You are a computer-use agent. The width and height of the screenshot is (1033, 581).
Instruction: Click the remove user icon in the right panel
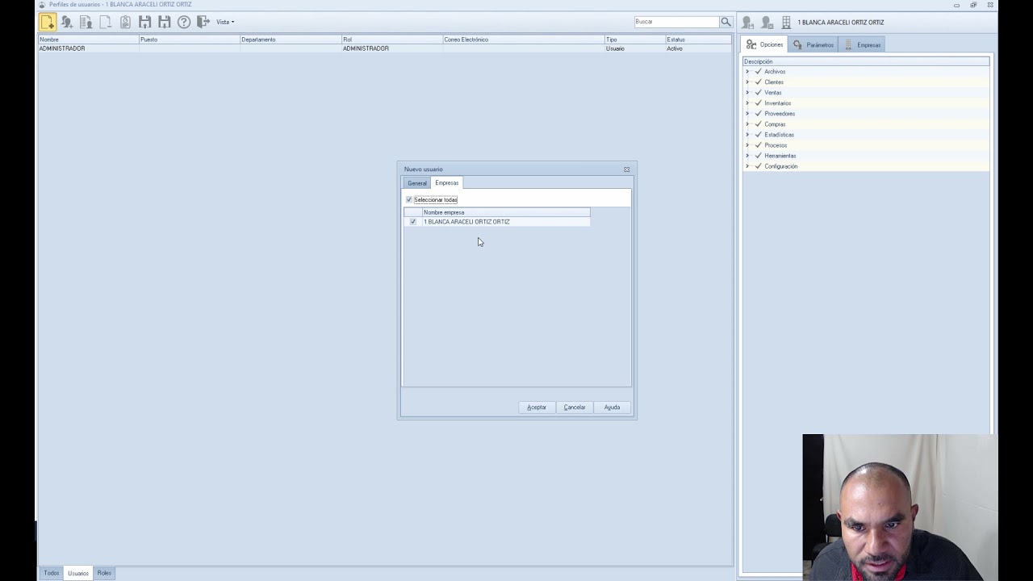[x=767, y=23]
